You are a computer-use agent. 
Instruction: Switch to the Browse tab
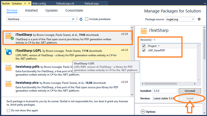point(12,10)
